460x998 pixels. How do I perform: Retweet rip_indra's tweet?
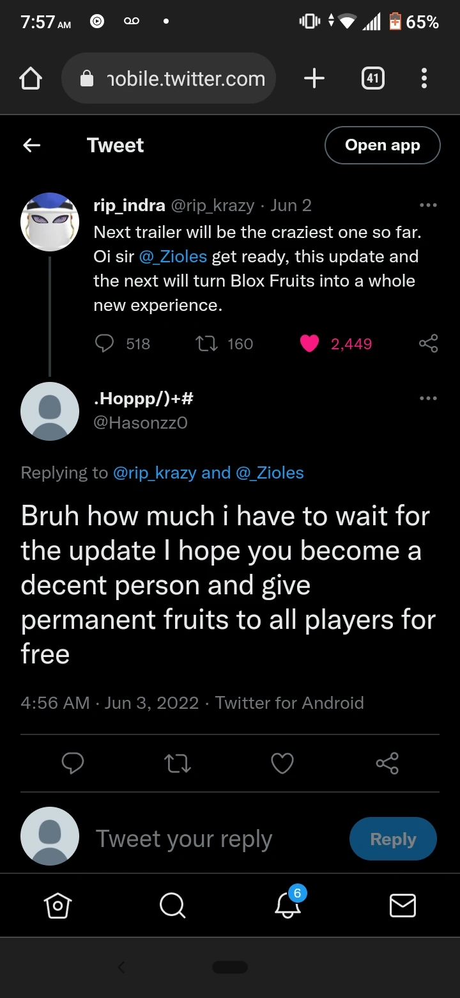point(206,344)
